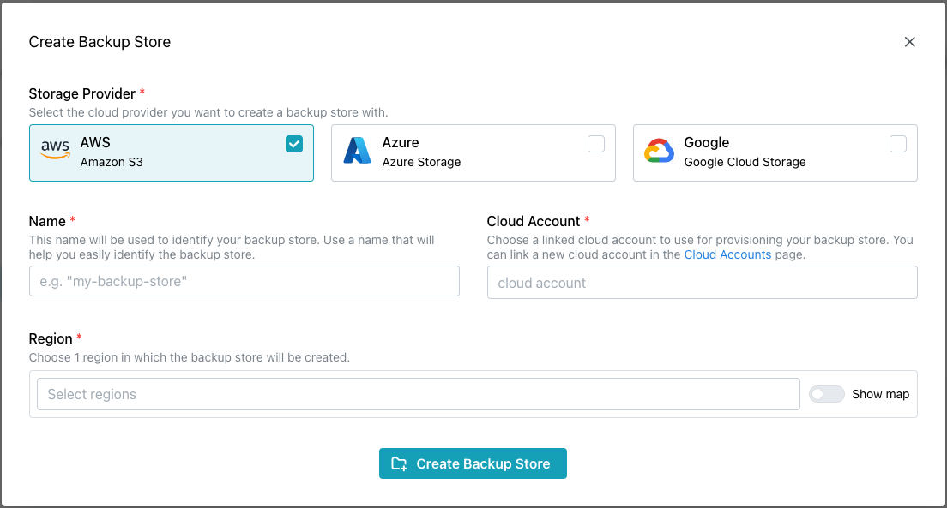This screenshot has width=947, height=508.
Task: Open the Cloud Accounts page link
Action: 727,254
